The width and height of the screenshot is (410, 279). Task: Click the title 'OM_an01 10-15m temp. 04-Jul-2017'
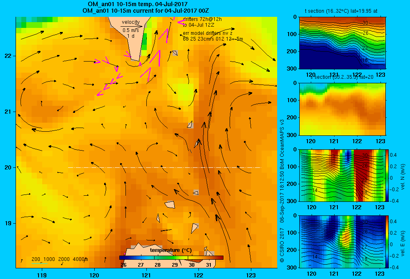137,4
